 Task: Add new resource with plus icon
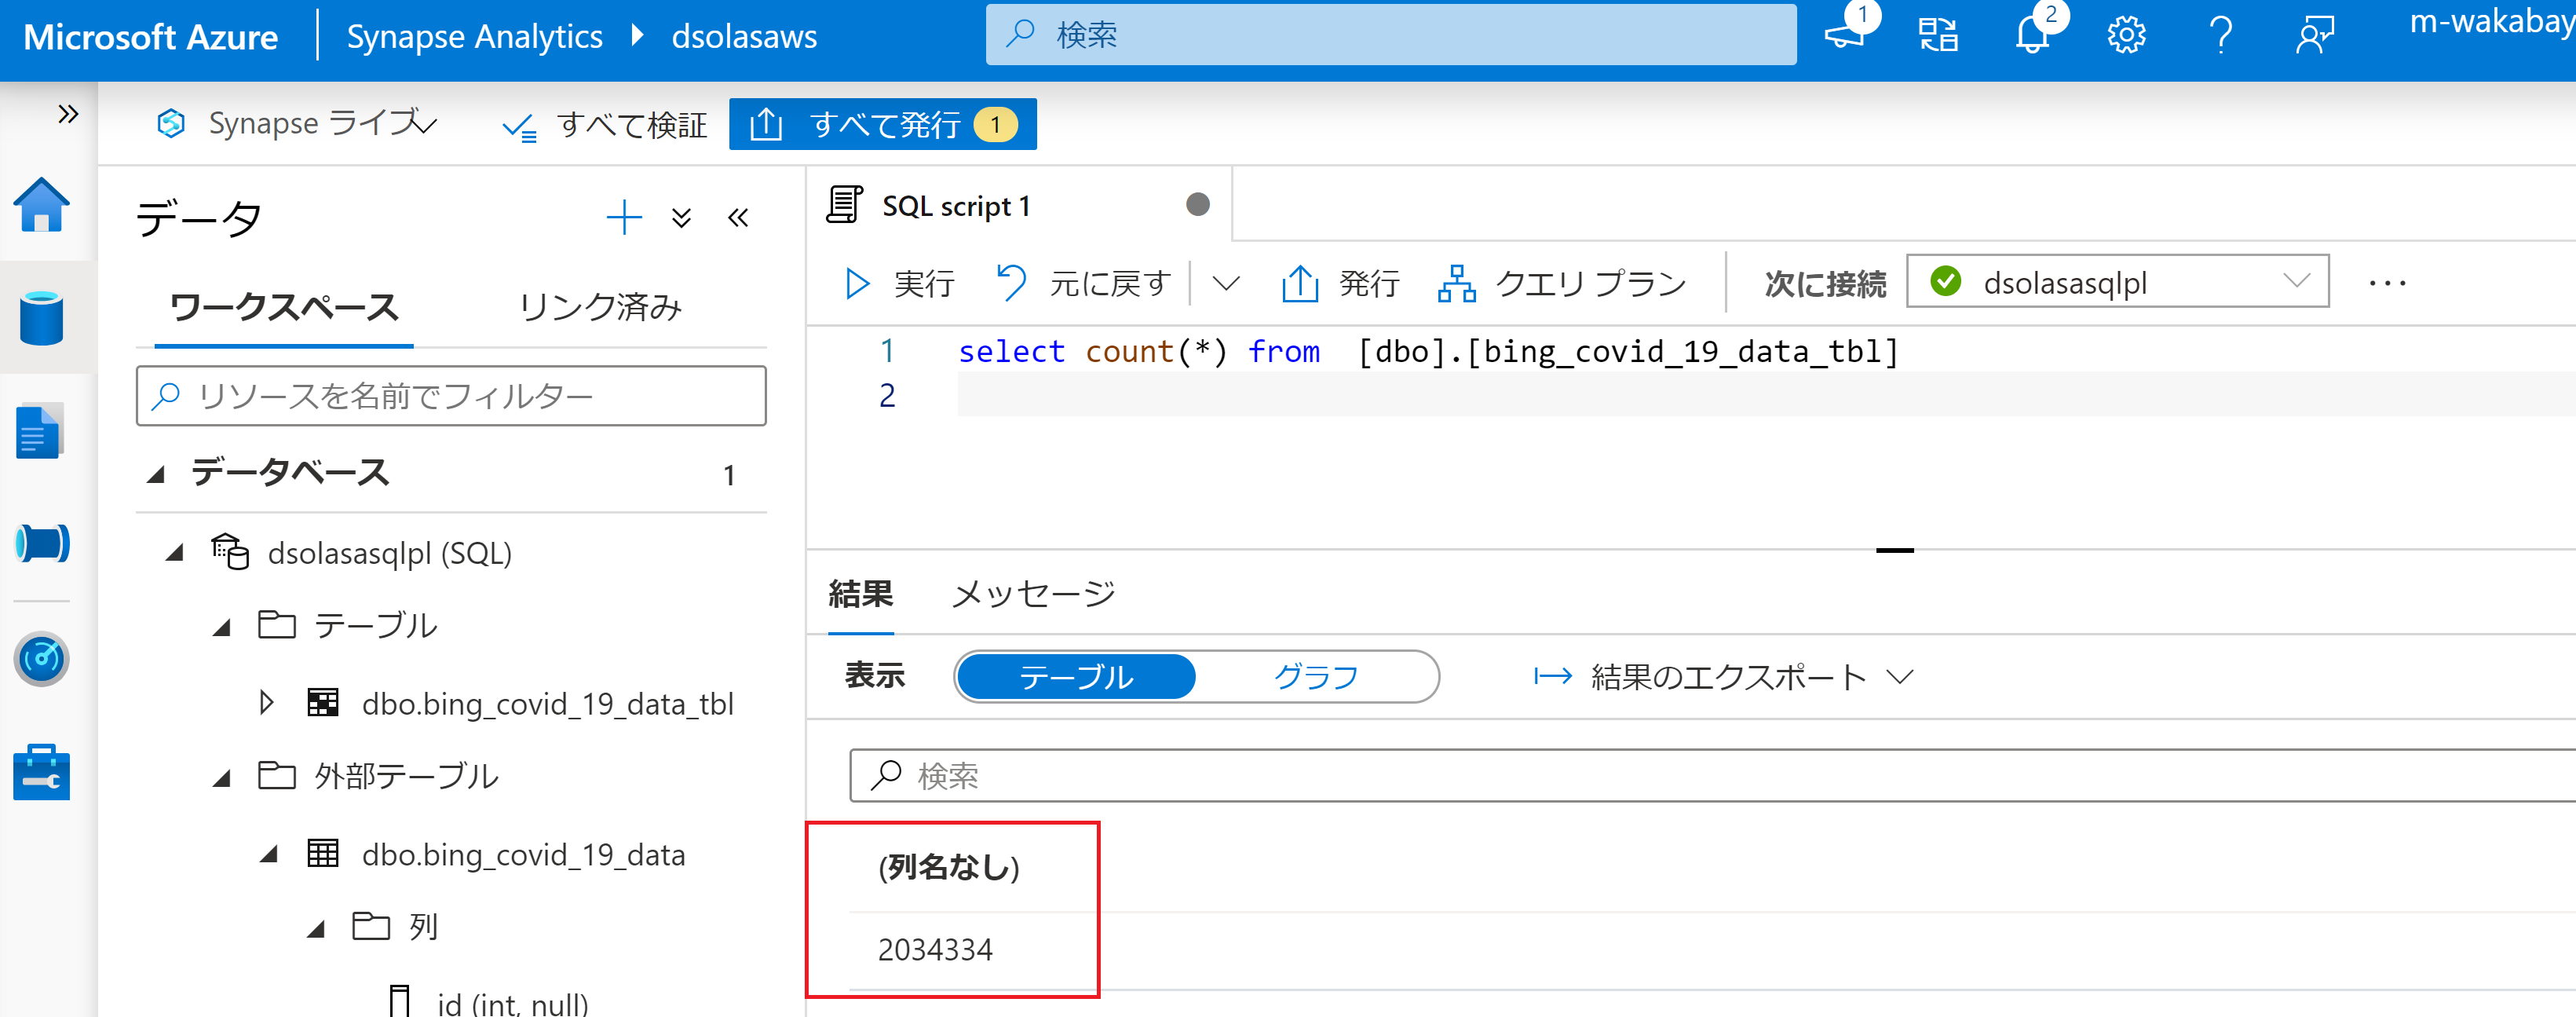624,217
